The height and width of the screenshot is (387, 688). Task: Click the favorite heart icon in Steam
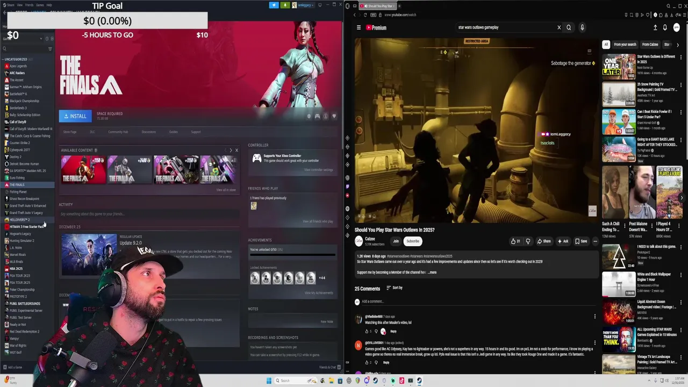click(334, 116)
